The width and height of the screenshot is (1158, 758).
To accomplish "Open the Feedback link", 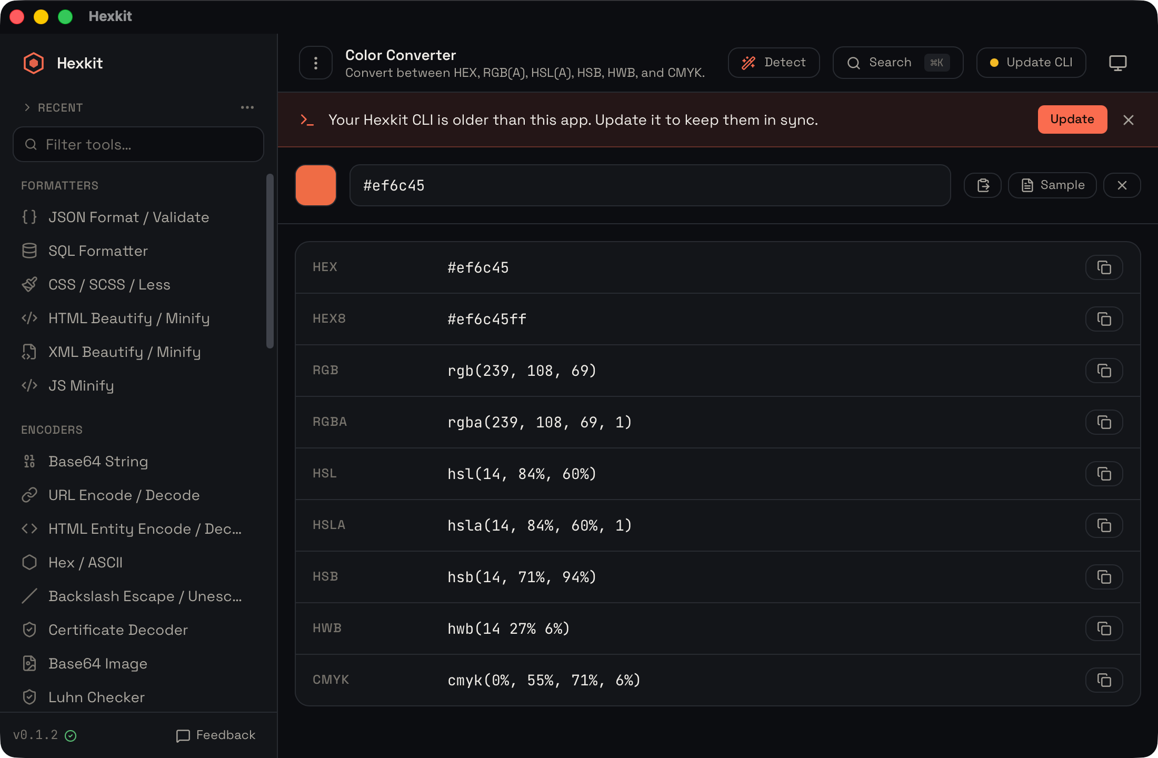I will (216, 735).
